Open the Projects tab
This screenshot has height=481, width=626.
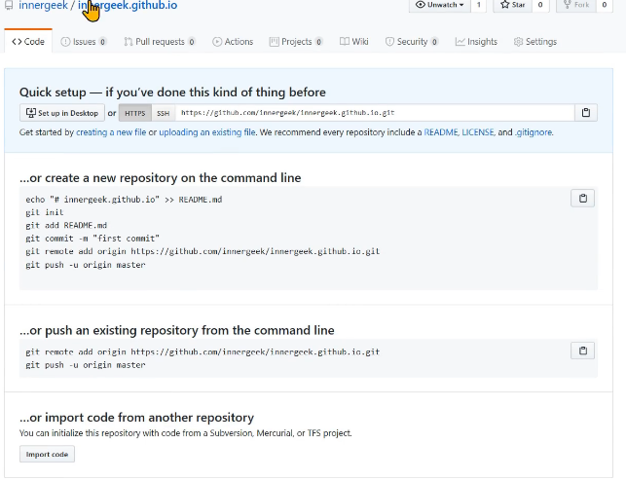296,42
